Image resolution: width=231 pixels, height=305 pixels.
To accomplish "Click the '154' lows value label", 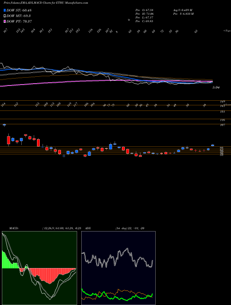I will (x=3, y=105).
